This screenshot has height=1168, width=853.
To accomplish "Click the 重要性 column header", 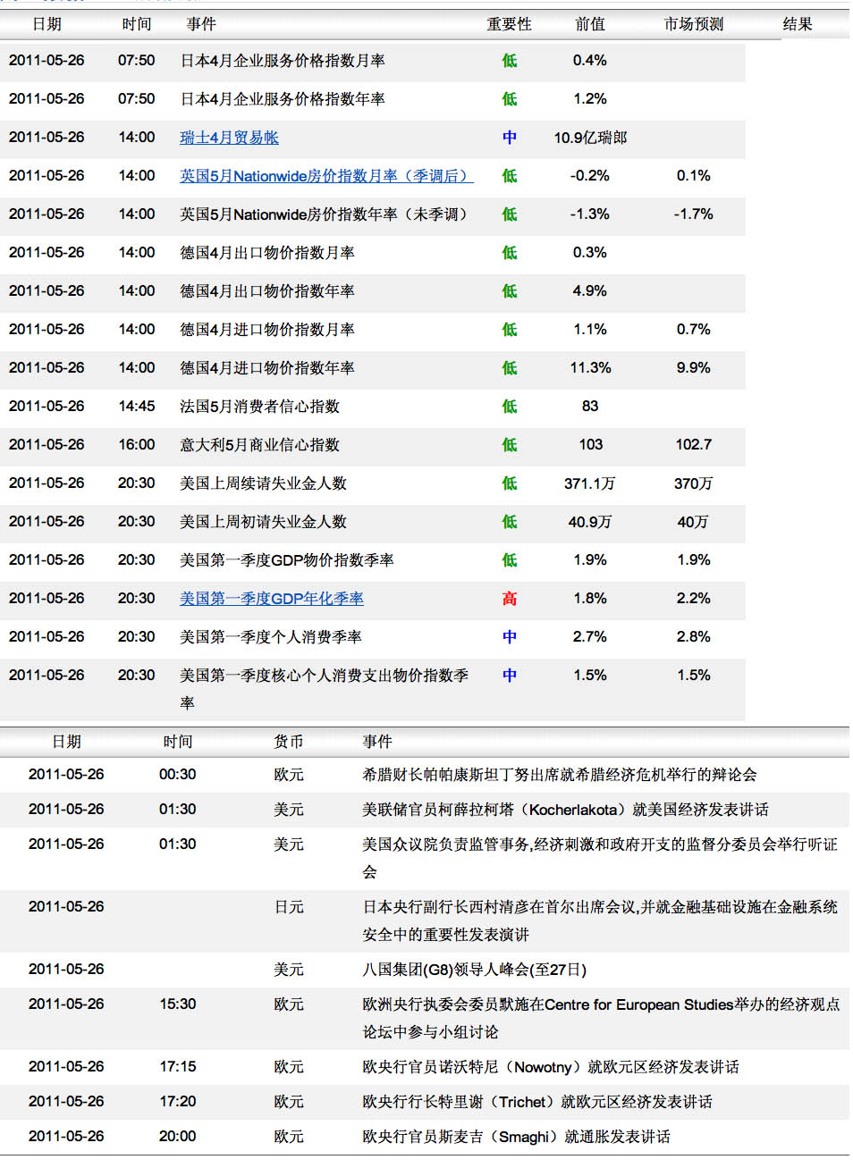I will tap(509, 24).
